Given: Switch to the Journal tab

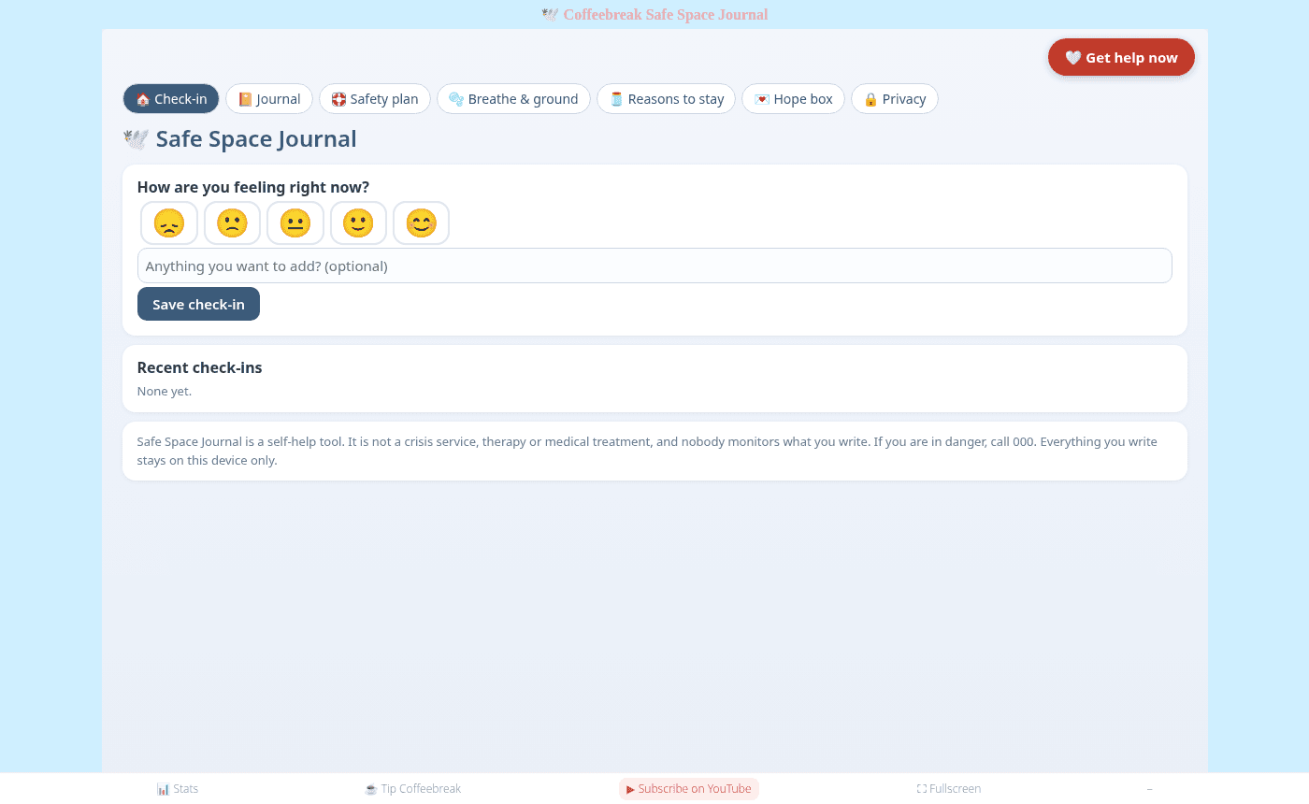Looking at the screenshot, I should coord(269,99).
